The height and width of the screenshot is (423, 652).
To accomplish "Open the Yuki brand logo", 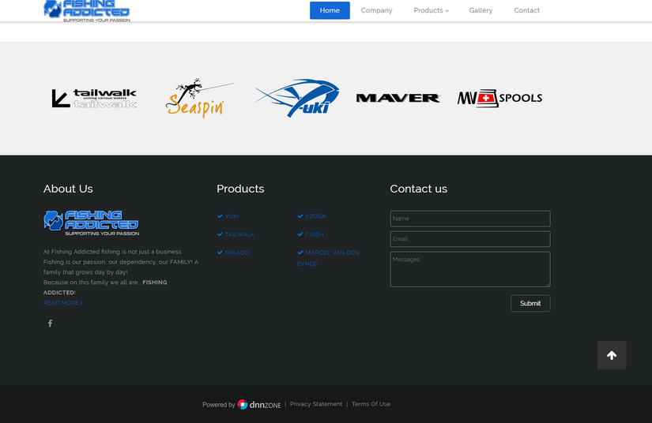I will pos(297,98).
